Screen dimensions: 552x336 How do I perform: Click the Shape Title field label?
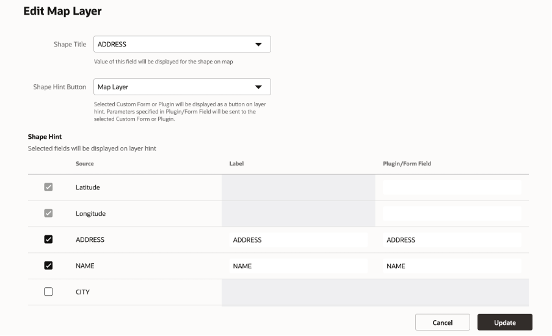(70, 44)
